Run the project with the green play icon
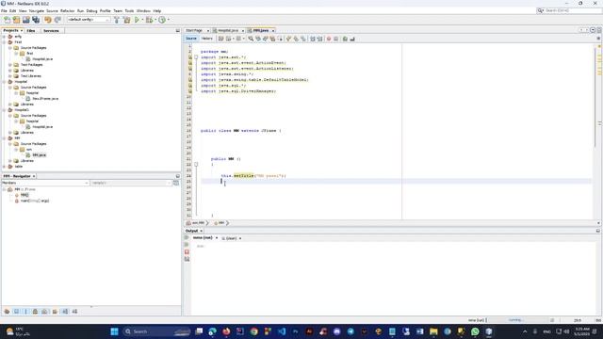 137,20
